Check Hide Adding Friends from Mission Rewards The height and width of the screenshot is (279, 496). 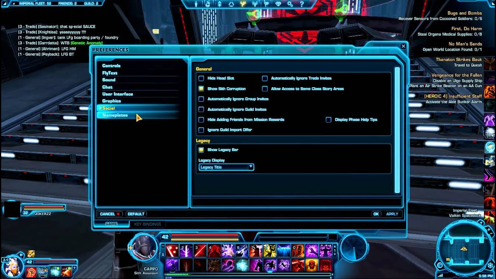(201, 120)
